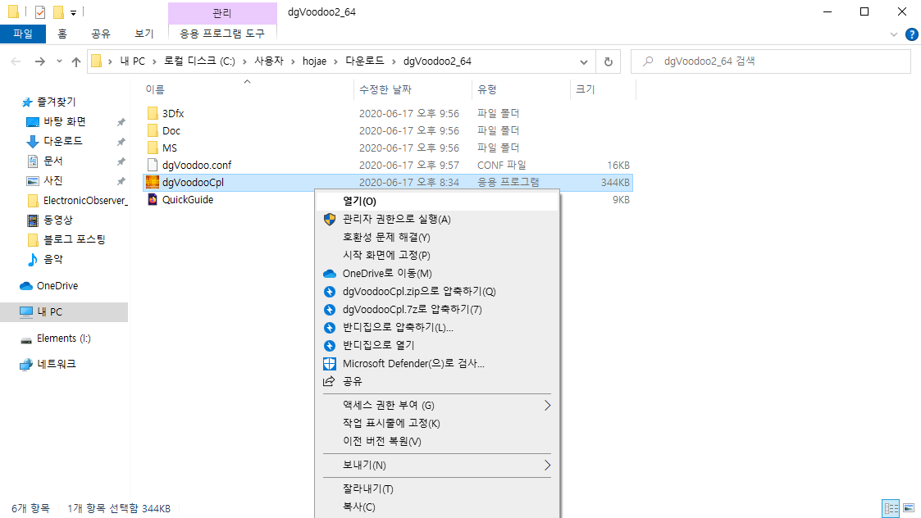Choose 열기(O) from context menu
921x518 pixels.
coord(437,201)
